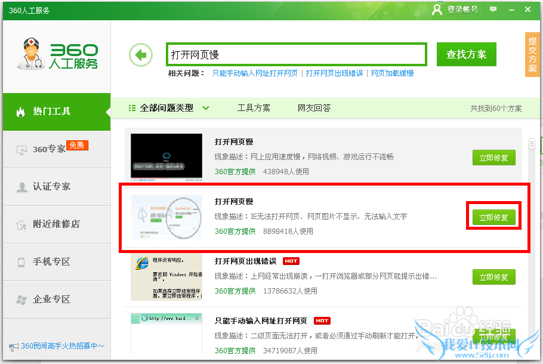Click the 360 doctor logo
Screen dimensions: 543x364
[x=57, y=54]
